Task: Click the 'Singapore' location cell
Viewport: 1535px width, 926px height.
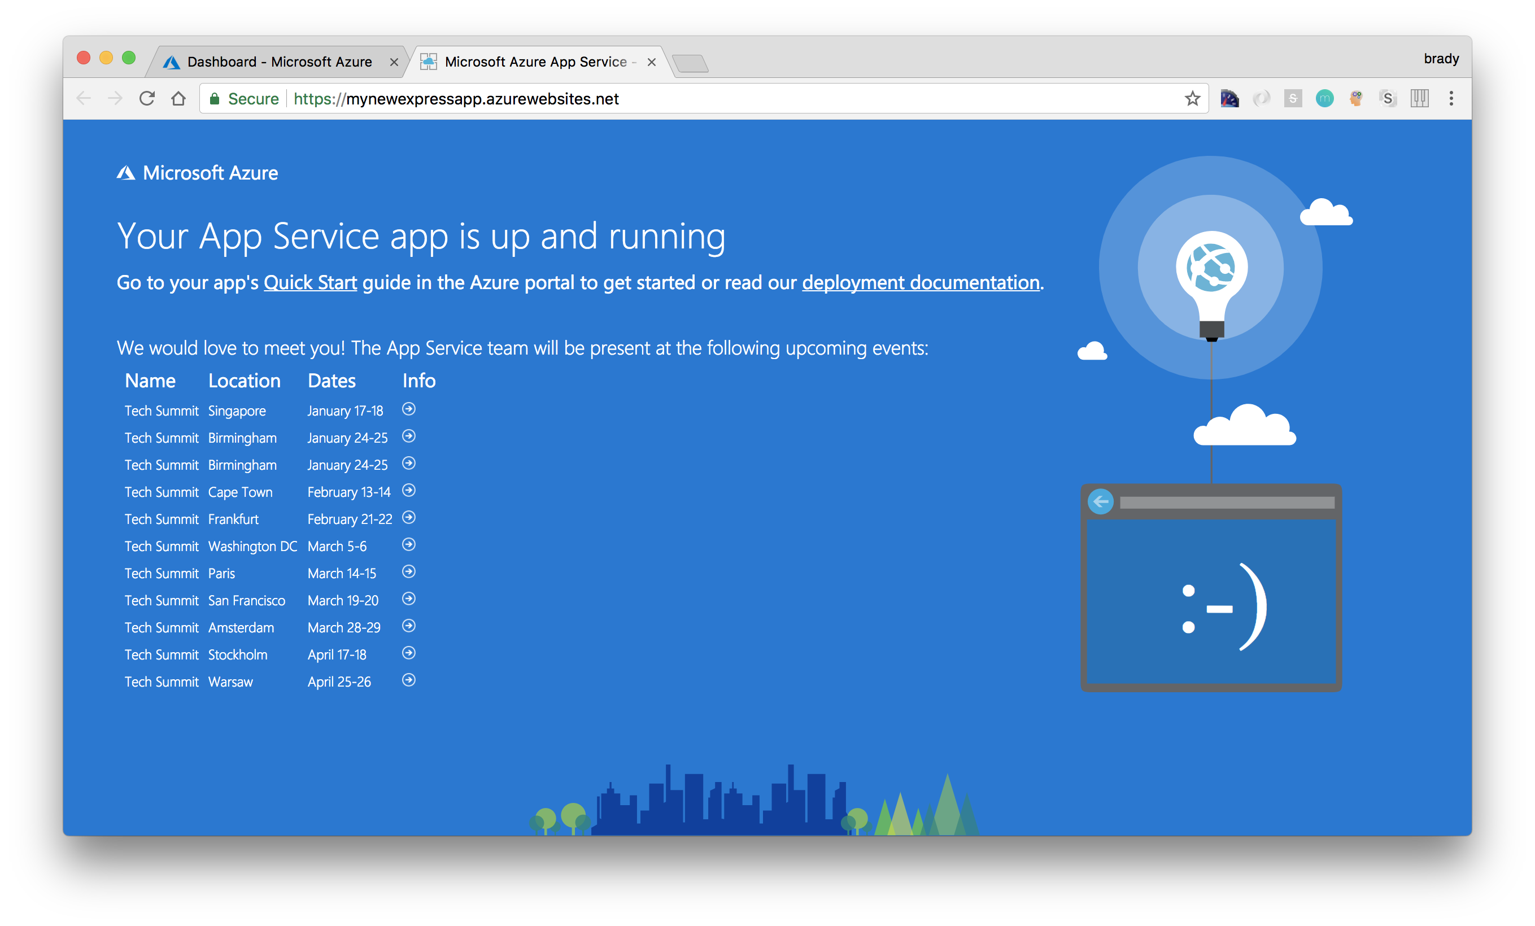Action: tap(237, 411)
